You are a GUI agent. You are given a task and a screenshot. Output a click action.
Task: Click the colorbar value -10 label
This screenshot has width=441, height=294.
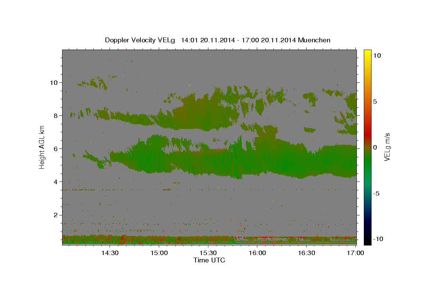pyautogui.click(x=378, y=239)
